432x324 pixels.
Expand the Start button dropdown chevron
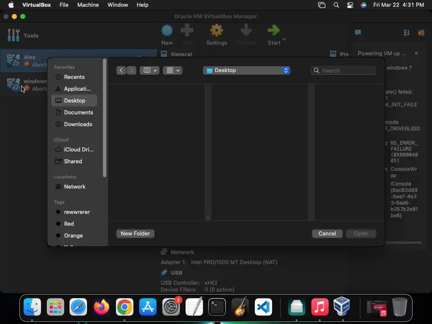pos(284,39)
